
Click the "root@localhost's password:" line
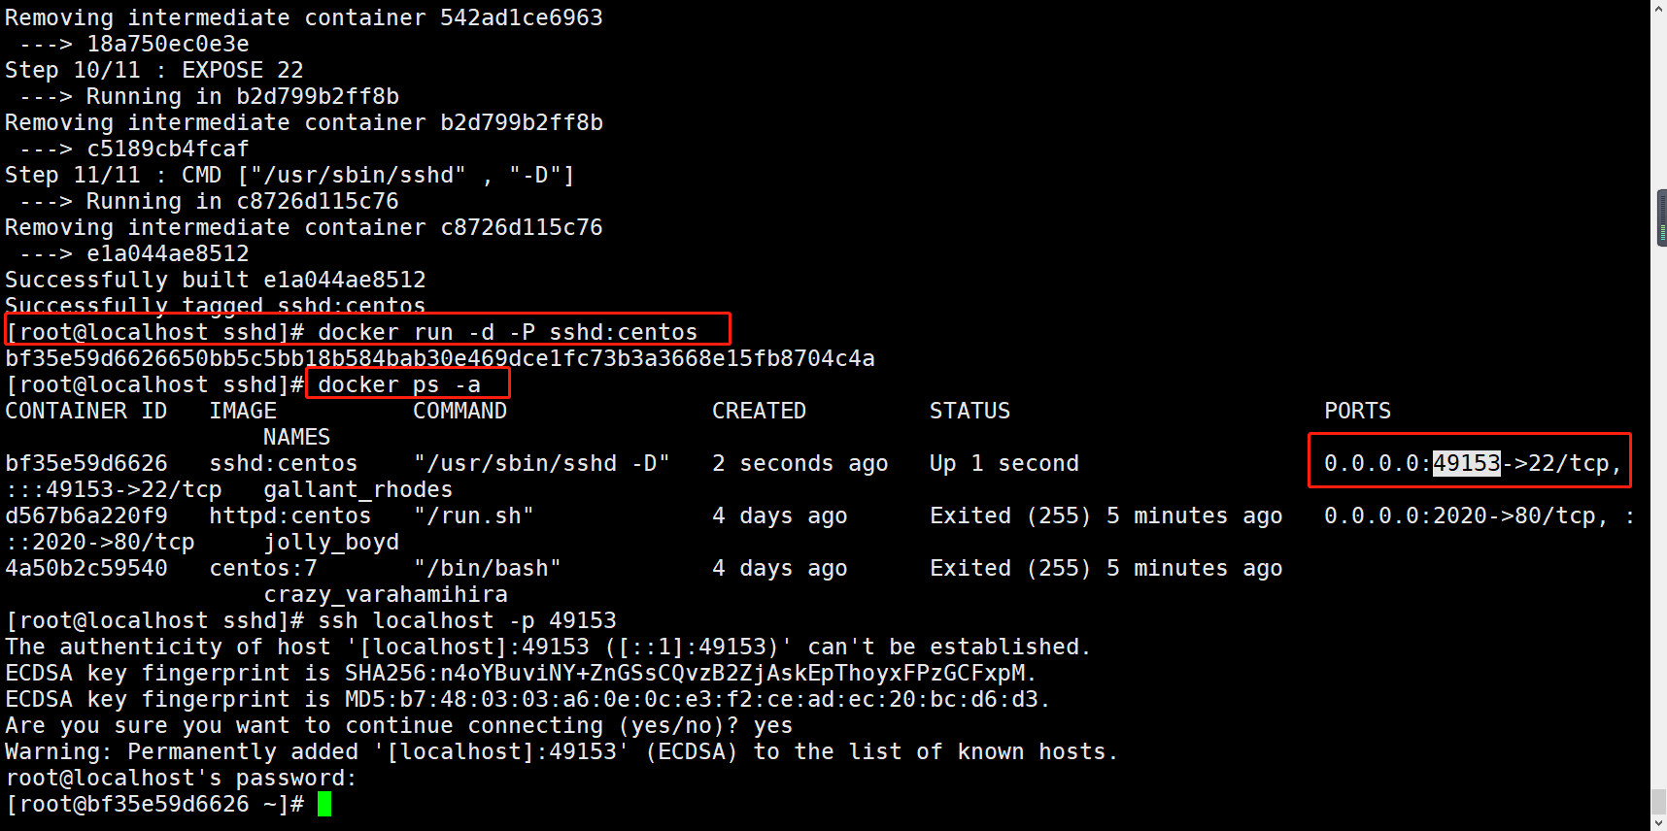click(x=182, y=778)
